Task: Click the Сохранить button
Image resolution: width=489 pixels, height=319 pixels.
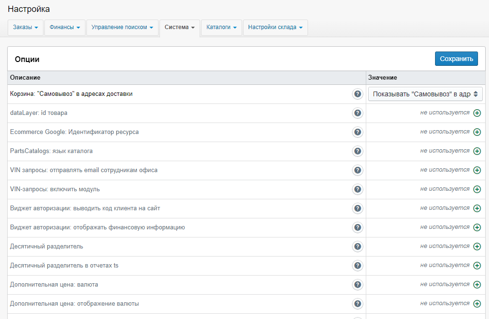Action: tap(456, 59)
